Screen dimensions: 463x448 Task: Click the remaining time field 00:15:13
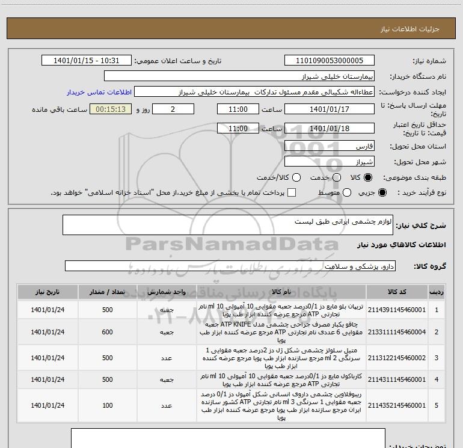(111, 109)
